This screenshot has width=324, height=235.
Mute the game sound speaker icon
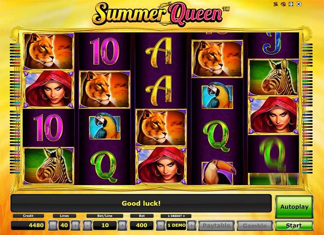point(283,4)
